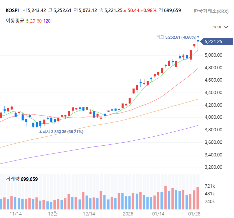Toggle the 60-day moving average line
Screen dimensions: 234x218
pyautogui.click(x=39, y=21)
